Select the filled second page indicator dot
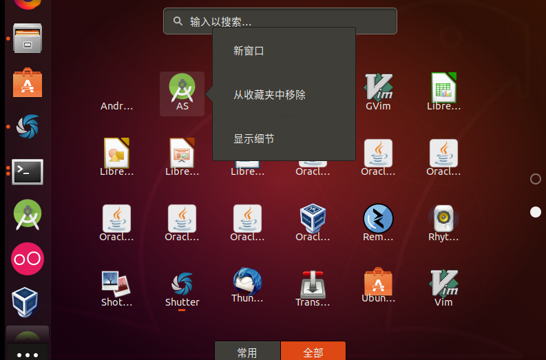Image resolution: width=546 pixels, height=360 pixels. [x=536, y=212]
